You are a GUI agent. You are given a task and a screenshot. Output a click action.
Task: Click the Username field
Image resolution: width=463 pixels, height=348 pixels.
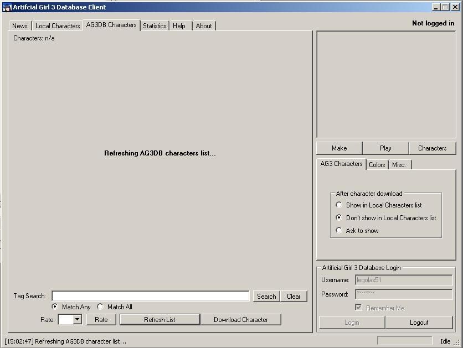[404, 280]
